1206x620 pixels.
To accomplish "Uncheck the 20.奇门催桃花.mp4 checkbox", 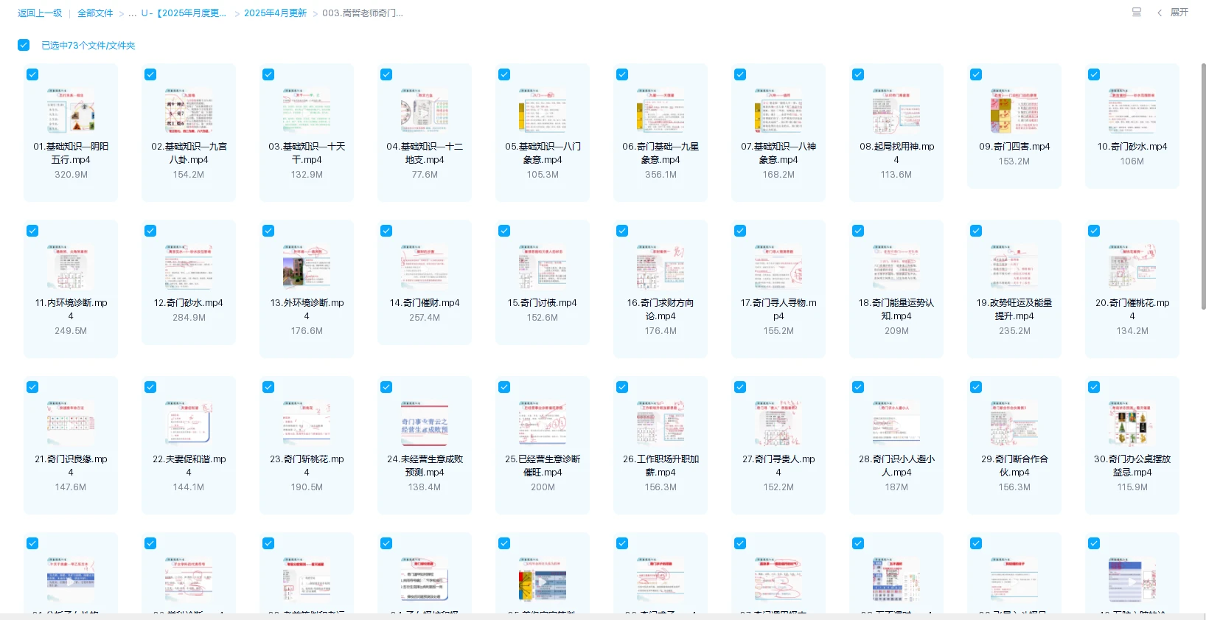I will pyautogui.click(x=1094, y=231).
